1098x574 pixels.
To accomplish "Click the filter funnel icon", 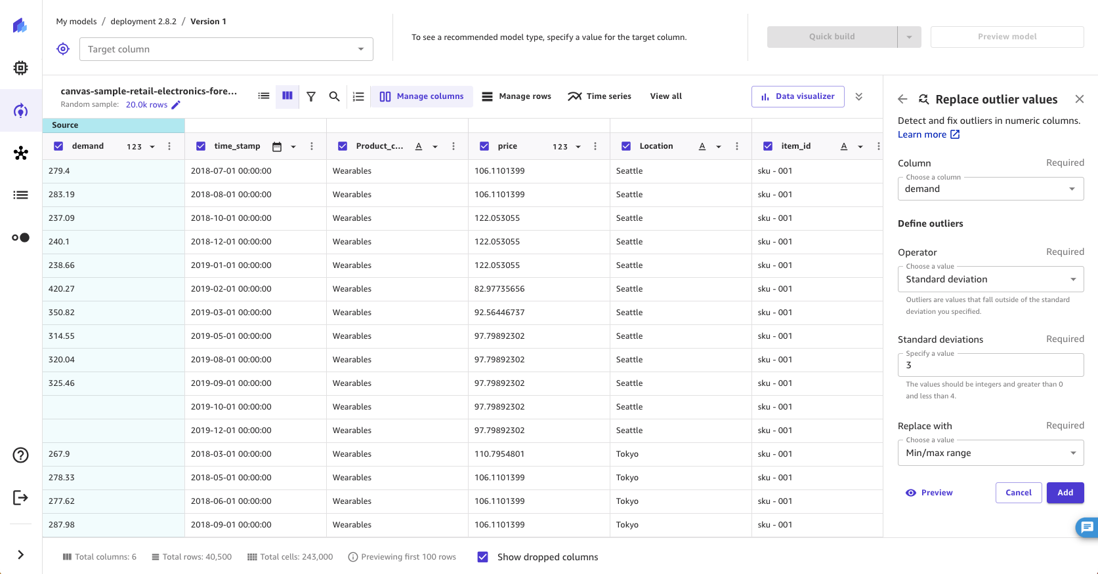I will pos(311,96).
